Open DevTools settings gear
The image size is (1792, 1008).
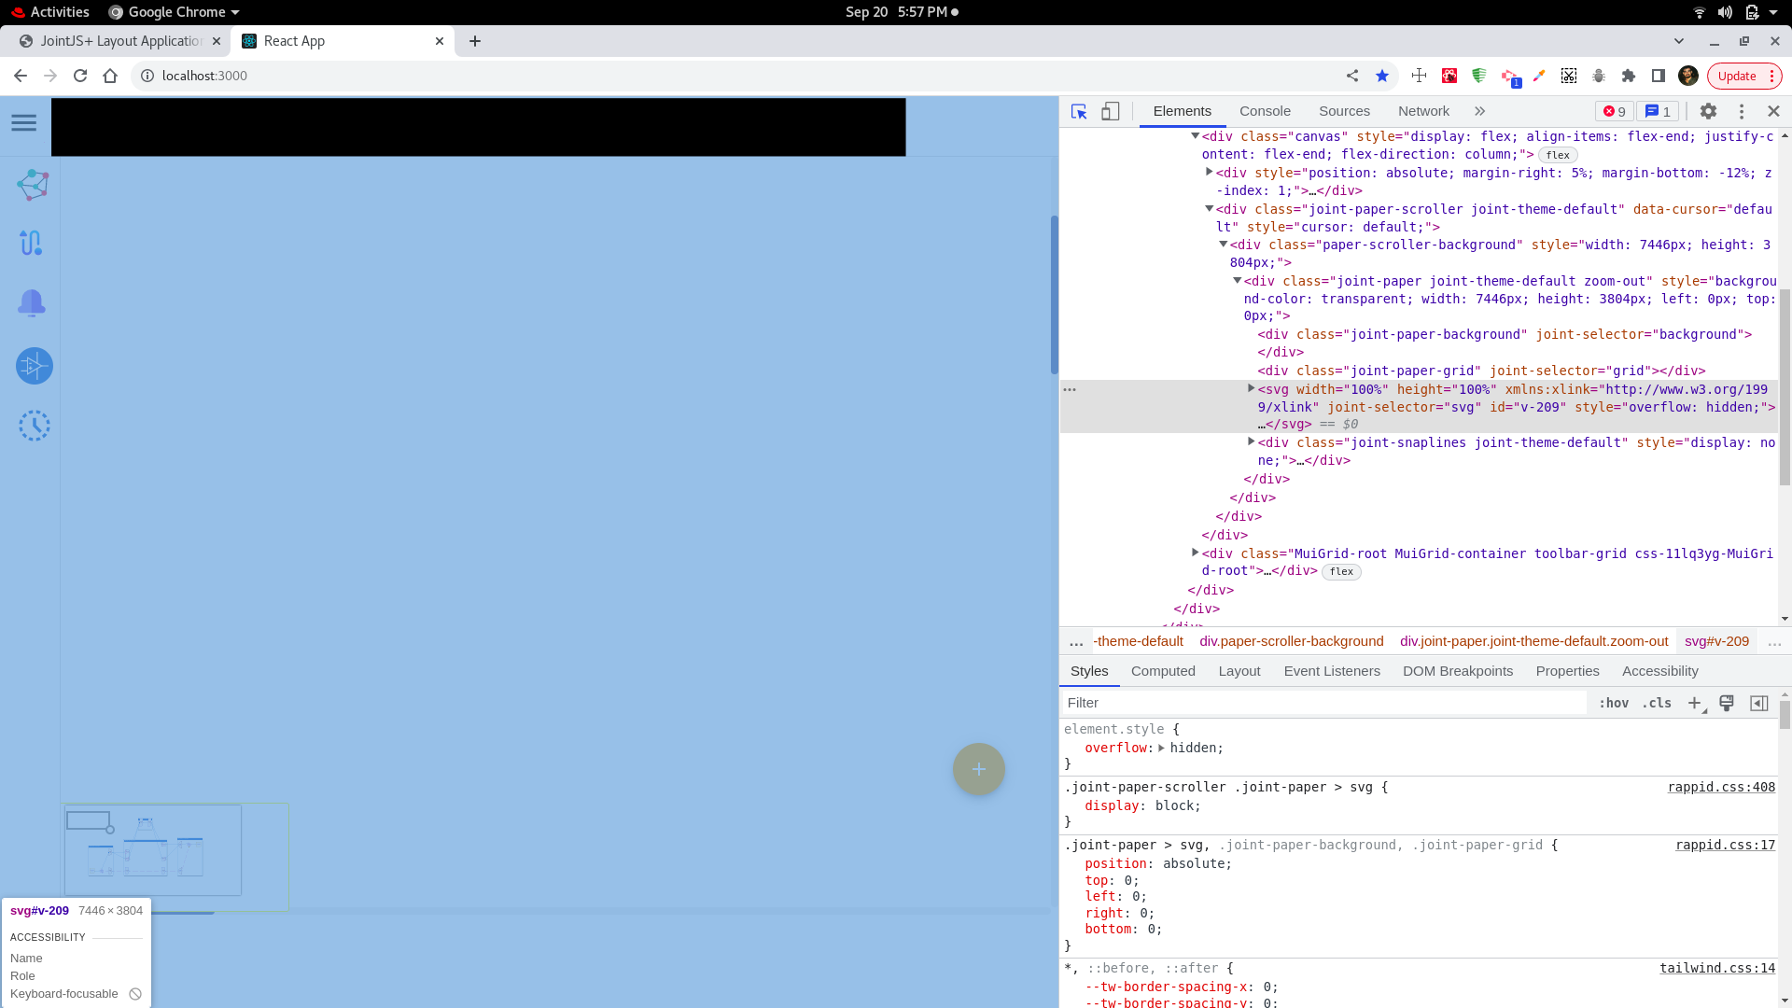pyautogui.click(x=1708, y=111)
